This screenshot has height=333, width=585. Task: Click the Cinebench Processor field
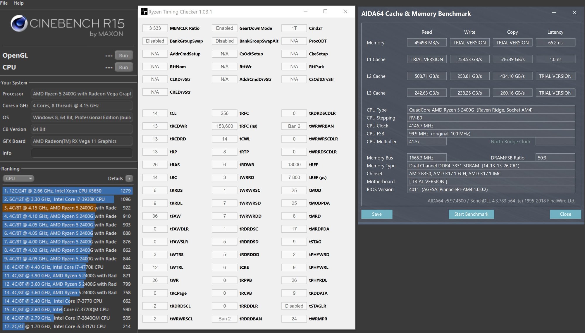pos(82,94)
